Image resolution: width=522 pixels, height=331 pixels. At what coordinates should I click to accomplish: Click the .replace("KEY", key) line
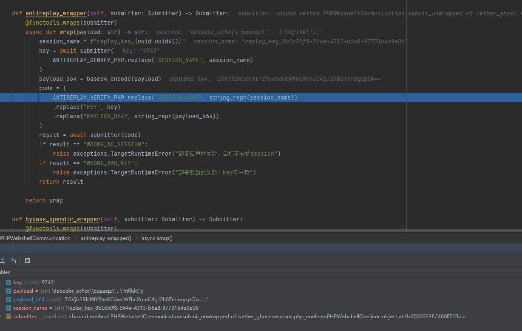click(x=87, y=107)
